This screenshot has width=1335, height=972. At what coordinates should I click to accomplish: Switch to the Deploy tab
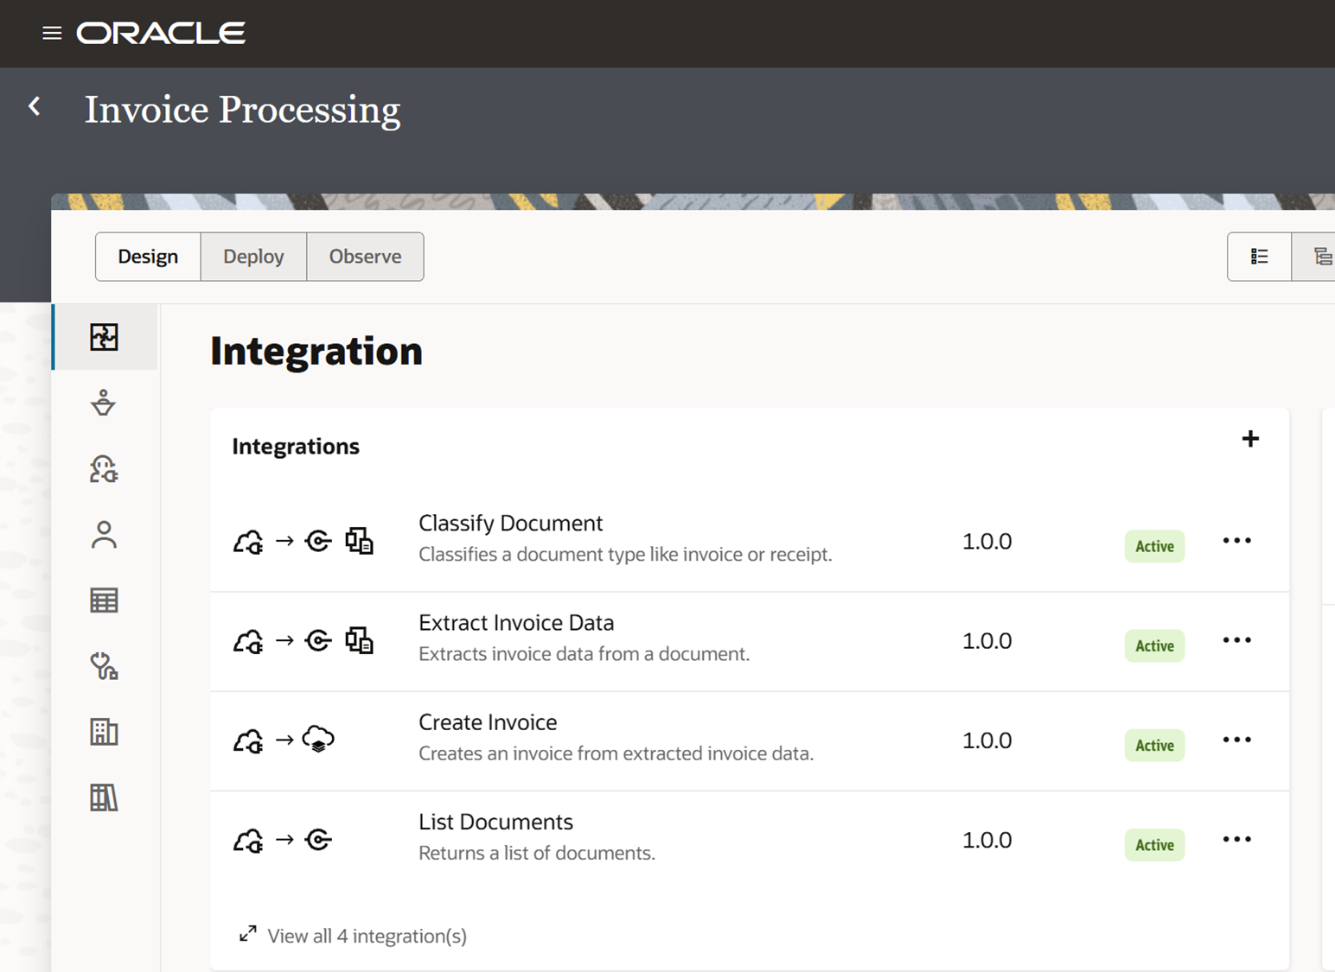tap(253, 256)
